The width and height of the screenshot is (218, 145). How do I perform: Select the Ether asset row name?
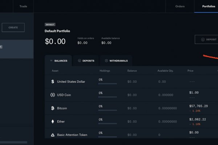(x=62, y=121)
